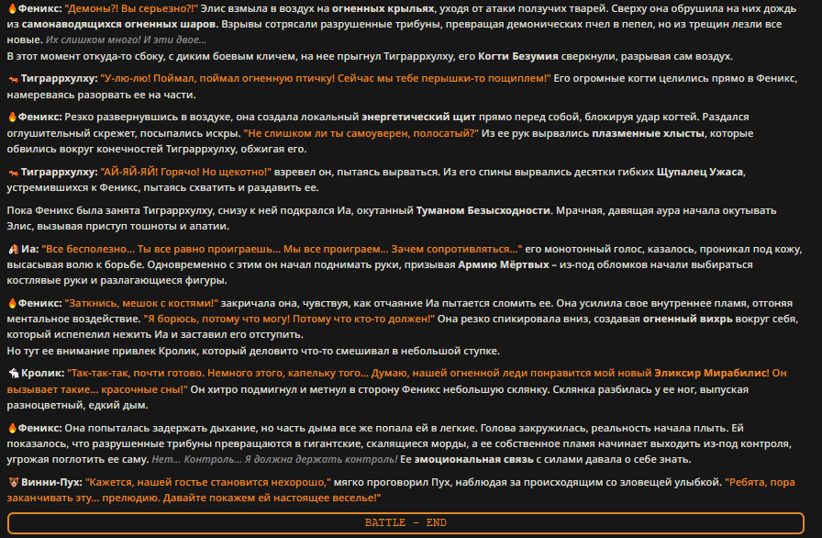Click the fire emoji before "Она попыталась задержать дыхание"
The height and width of the screenshot is (538, 822).
[13, 428]
